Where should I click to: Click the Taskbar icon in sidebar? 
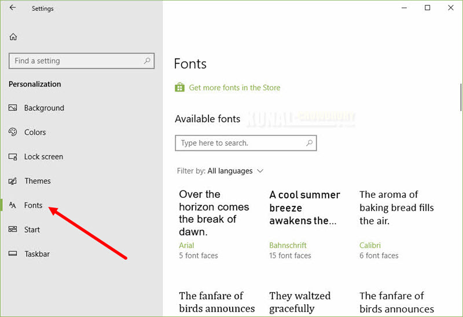click(x=13, y=253)
